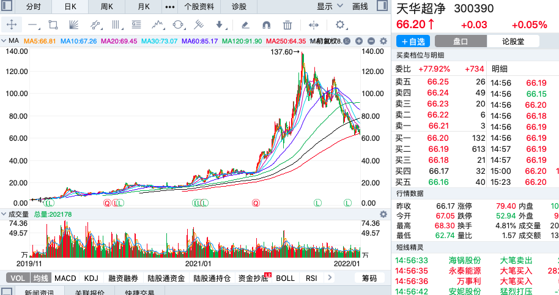Select the circle arc drawing tool
This screenshot has width=559, height=295.
[178, 24]
